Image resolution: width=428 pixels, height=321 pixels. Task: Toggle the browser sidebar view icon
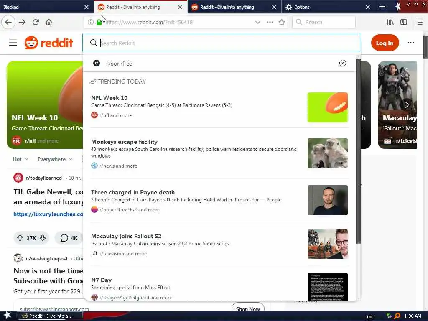pos(404,22)
